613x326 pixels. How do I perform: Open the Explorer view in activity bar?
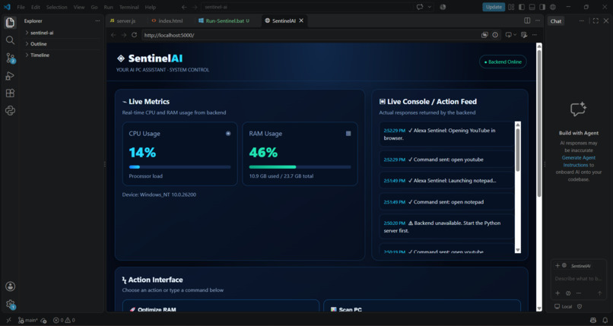tap(10, 23)
